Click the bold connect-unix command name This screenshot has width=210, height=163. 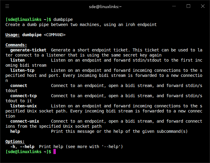[25, 121]
